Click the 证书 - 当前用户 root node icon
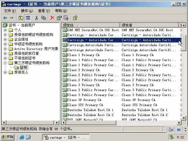Image resolution: width=188 pixels, height=141 pixels. click(5, 25)
